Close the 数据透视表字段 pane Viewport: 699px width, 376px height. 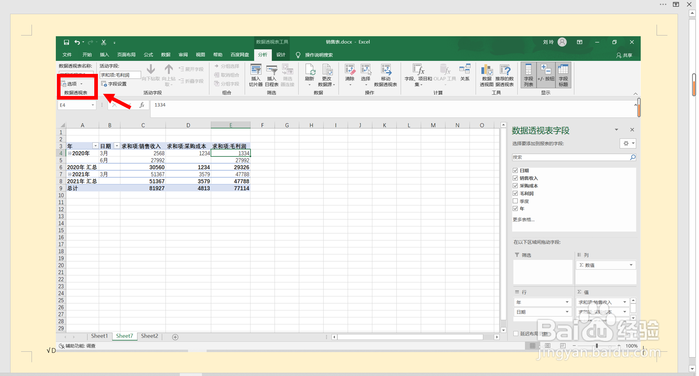632,130
